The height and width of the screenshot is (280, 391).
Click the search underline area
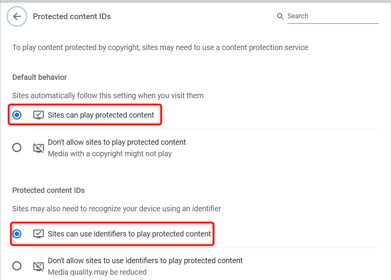tap(333, 23)
